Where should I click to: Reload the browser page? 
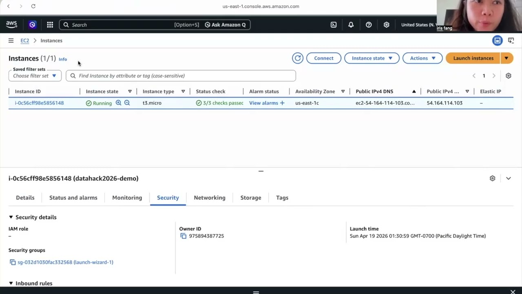coord(33,6)
